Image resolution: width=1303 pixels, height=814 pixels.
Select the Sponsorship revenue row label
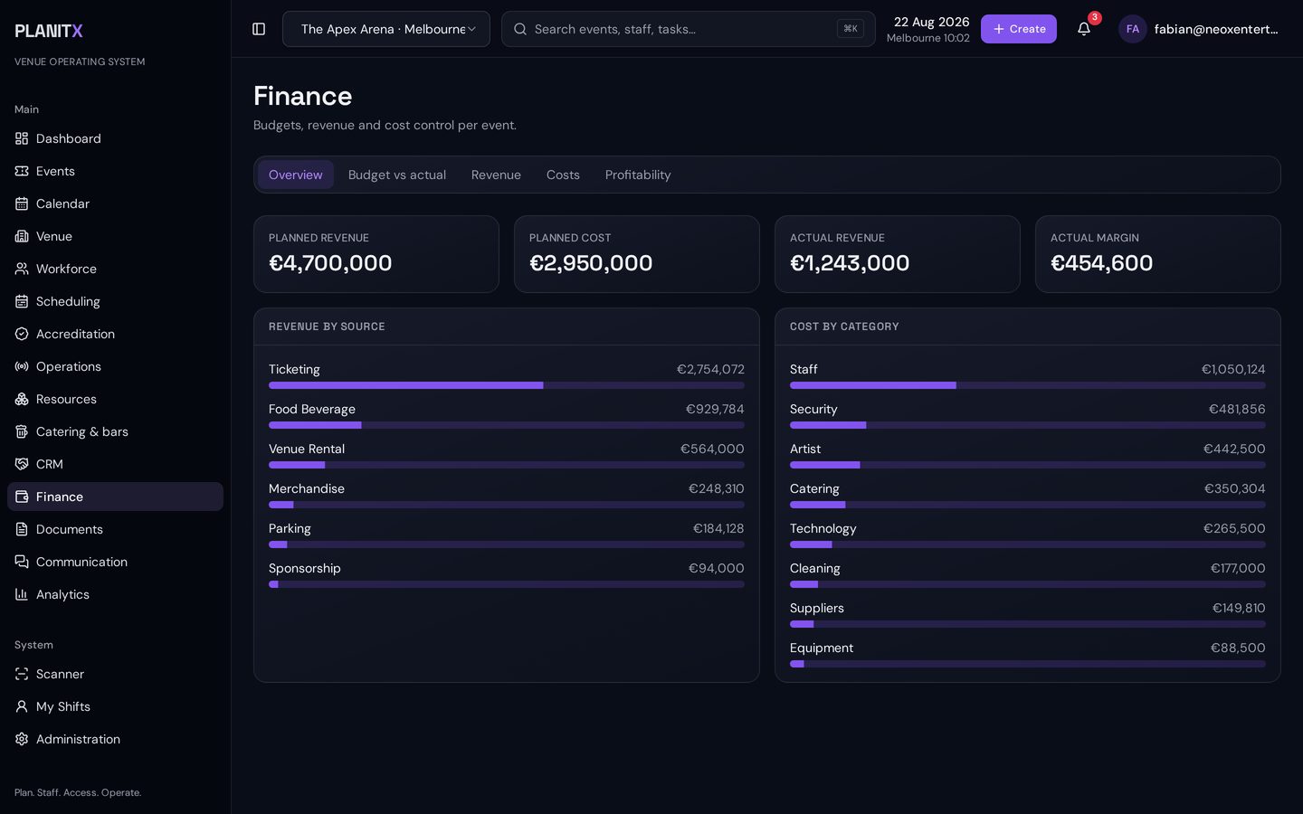click(x=305, y=568)
